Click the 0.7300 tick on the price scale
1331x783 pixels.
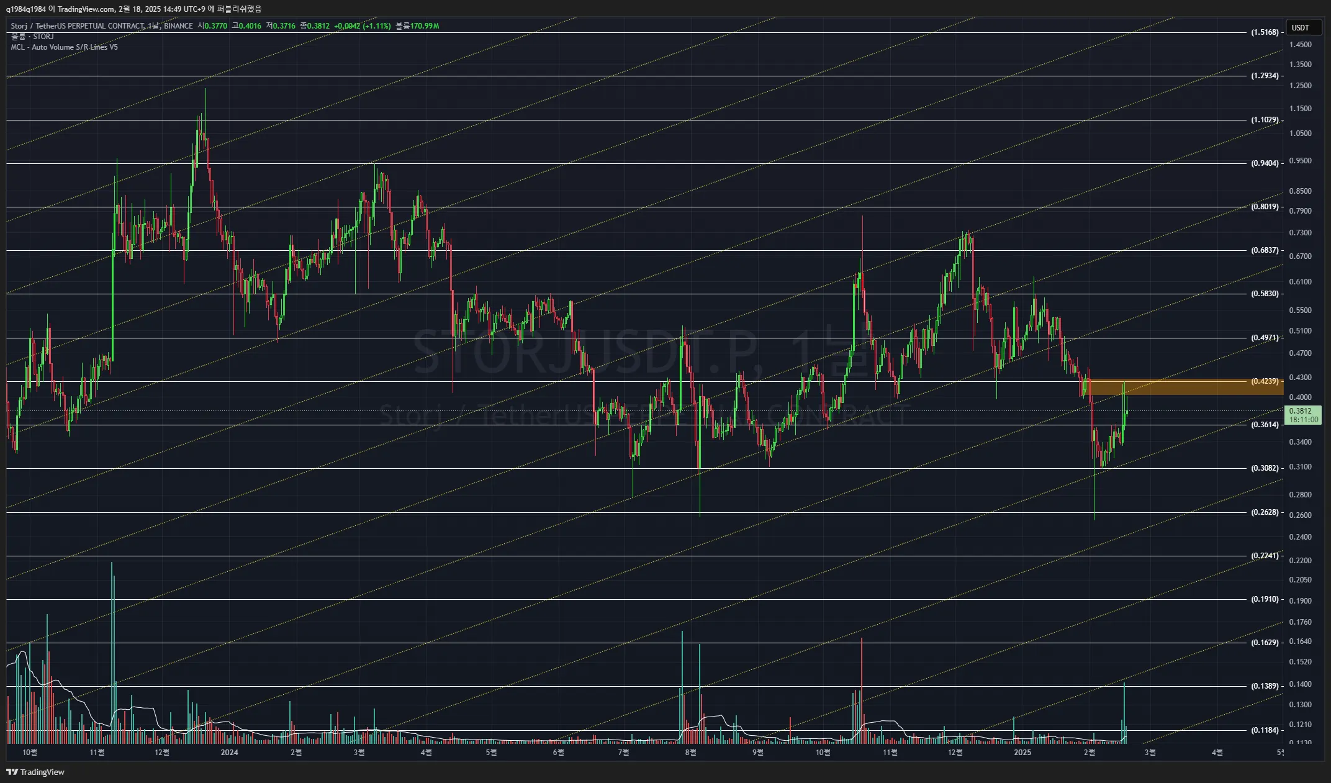coord(1301,233)
